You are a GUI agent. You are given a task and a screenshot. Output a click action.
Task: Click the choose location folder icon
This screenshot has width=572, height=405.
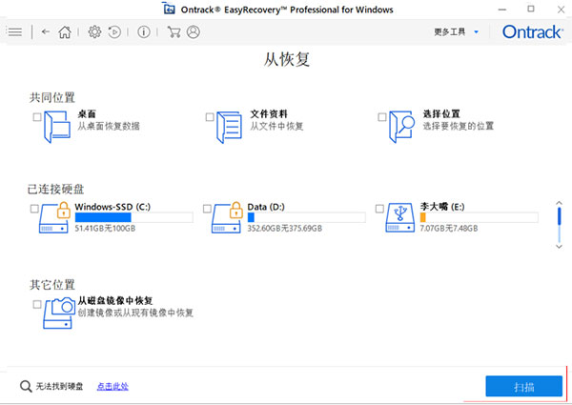tap(401, 127)
